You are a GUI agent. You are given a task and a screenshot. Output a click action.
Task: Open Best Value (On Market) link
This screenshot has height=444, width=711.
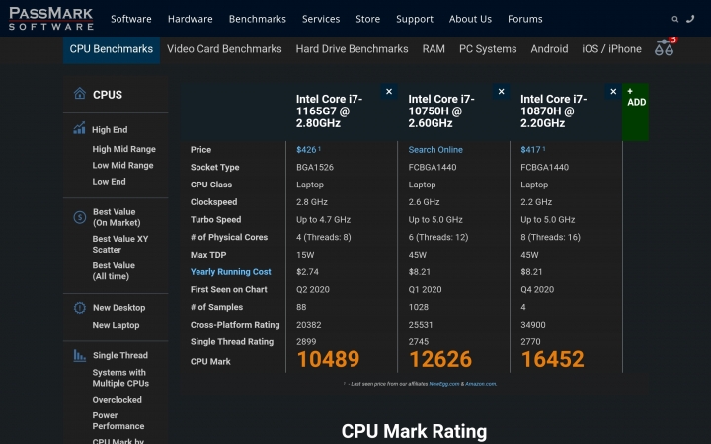coord(117,217)
